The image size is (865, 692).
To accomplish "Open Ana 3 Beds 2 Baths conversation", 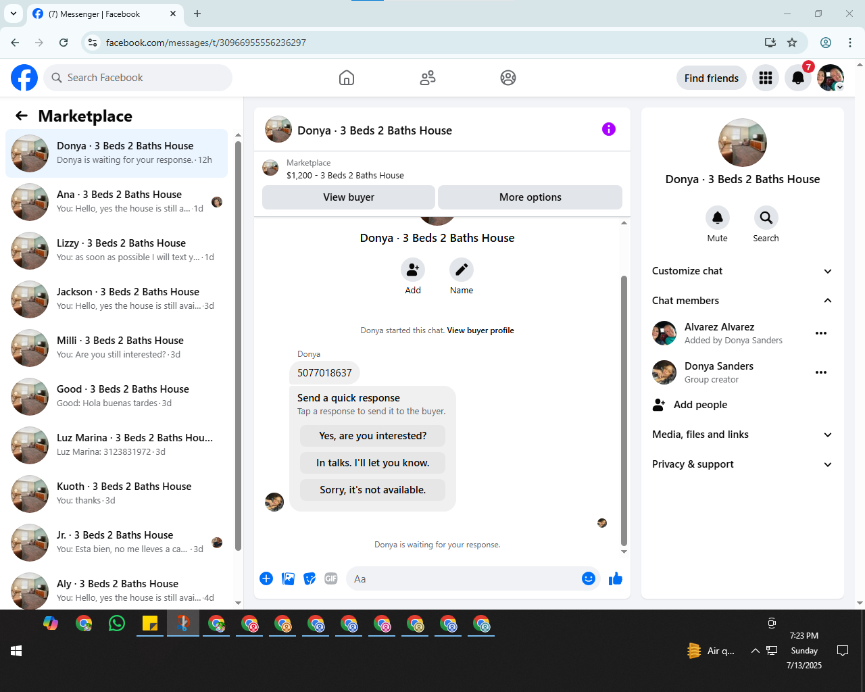I will 117,202.
